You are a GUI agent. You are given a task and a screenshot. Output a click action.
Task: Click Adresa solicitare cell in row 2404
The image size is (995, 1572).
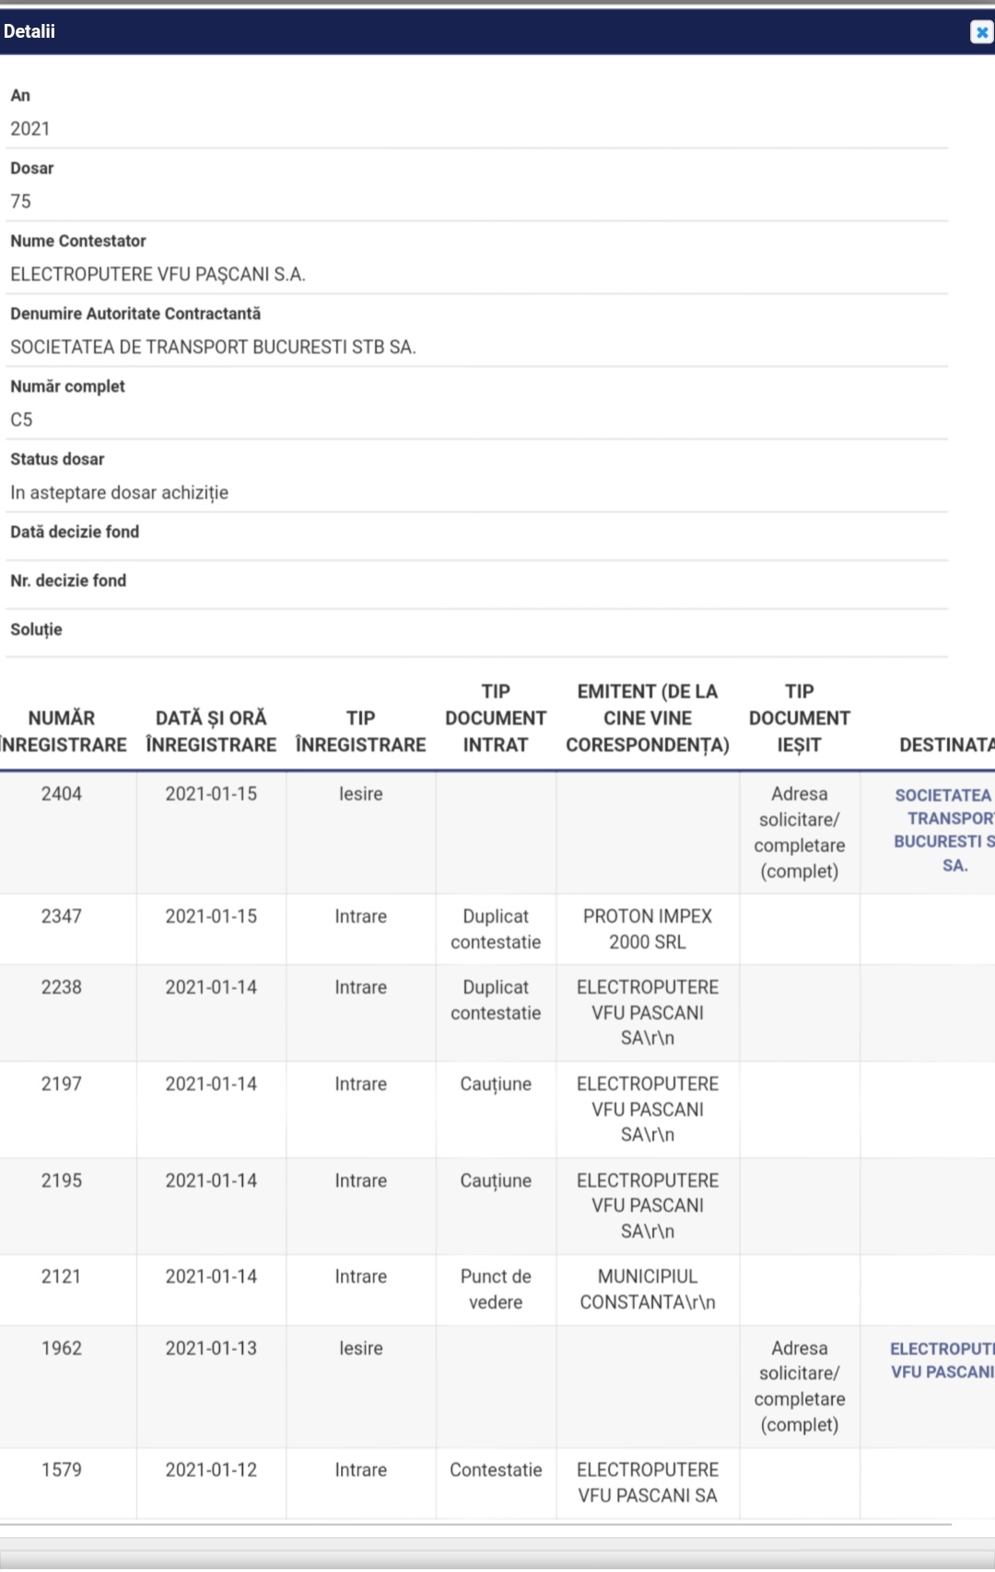coord(800,833)
